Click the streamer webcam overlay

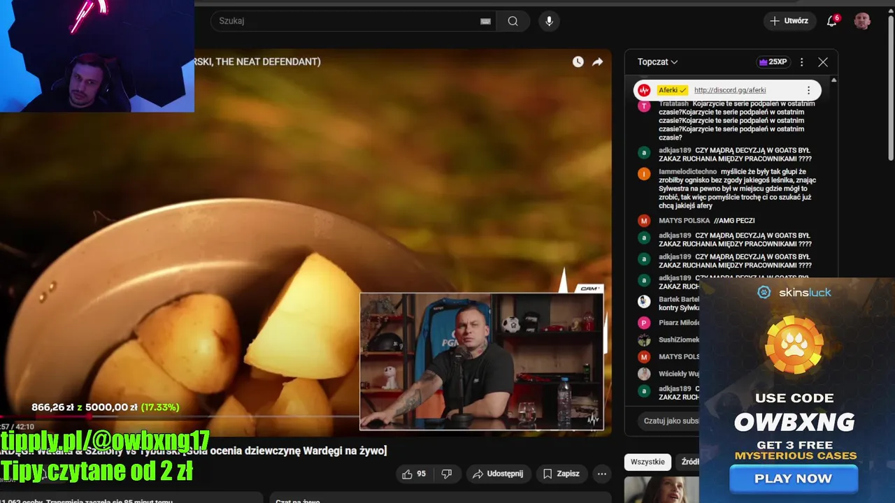(97, 56)
